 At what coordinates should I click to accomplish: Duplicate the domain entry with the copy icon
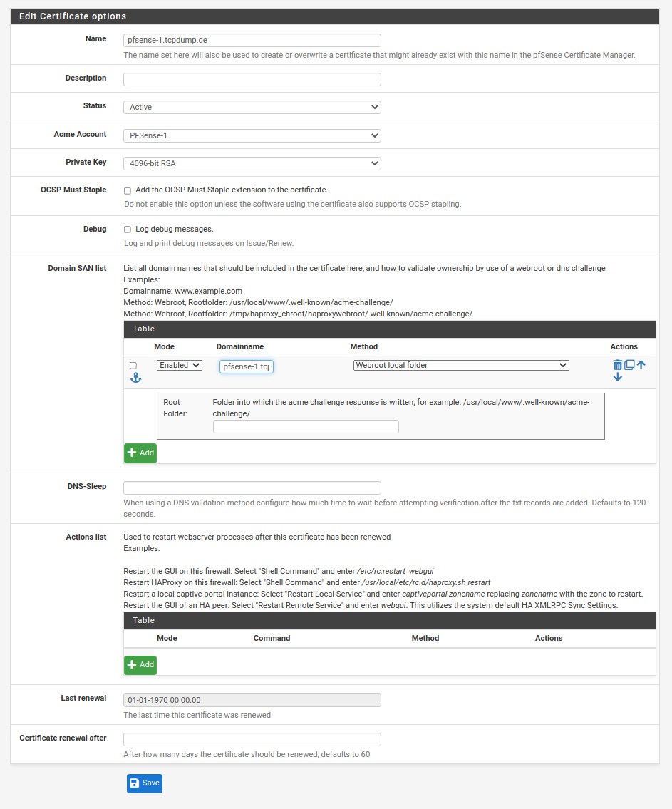click(629, 365)
